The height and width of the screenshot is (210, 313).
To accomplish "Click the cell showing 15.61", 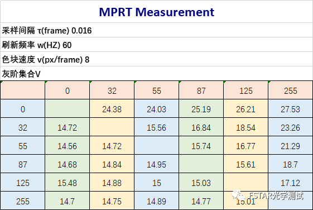I will [x=246, y=164].
